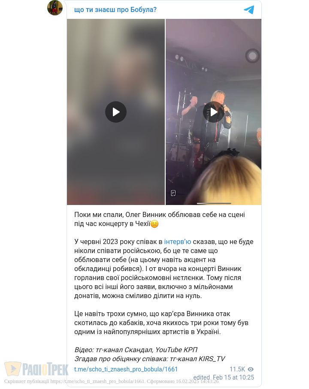Play the concert video on the right
The image size is (309, 389).
coord(213,112)
